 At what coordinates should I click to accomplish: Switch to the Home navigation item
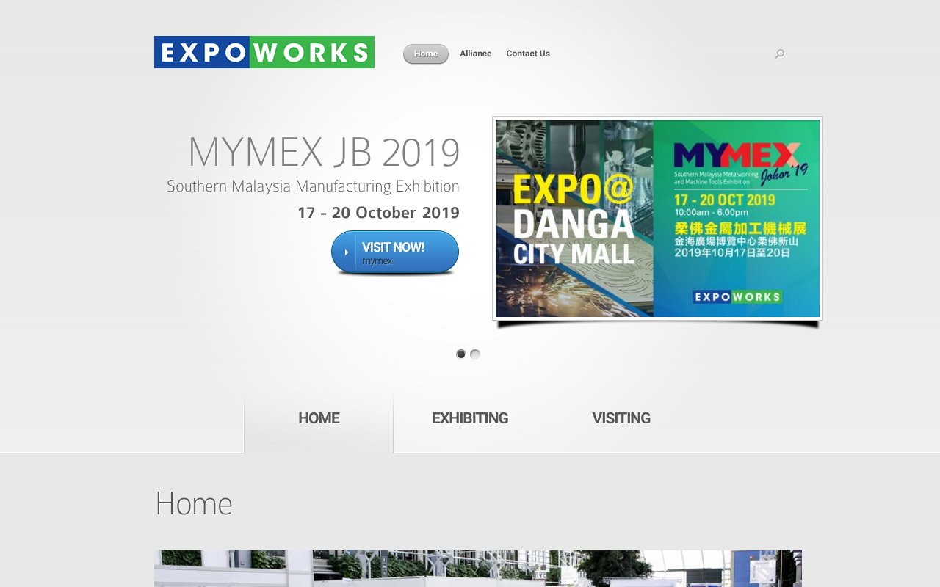[x=425, y=53]
